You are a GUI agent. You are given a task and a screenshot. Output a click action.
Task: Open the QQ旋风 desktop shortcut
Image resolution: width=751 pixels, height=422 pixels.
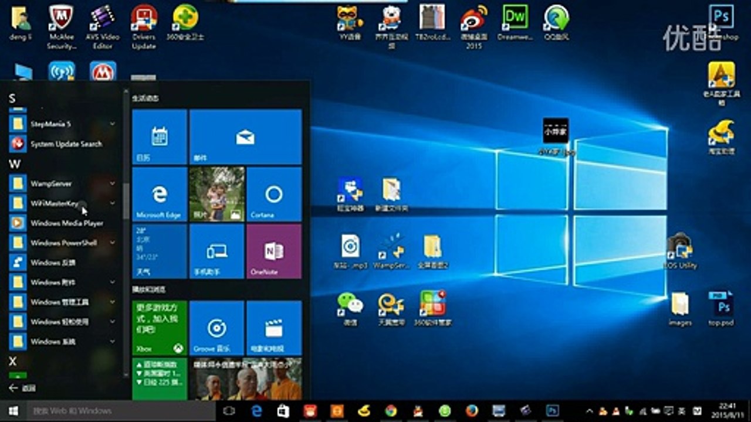556,23
